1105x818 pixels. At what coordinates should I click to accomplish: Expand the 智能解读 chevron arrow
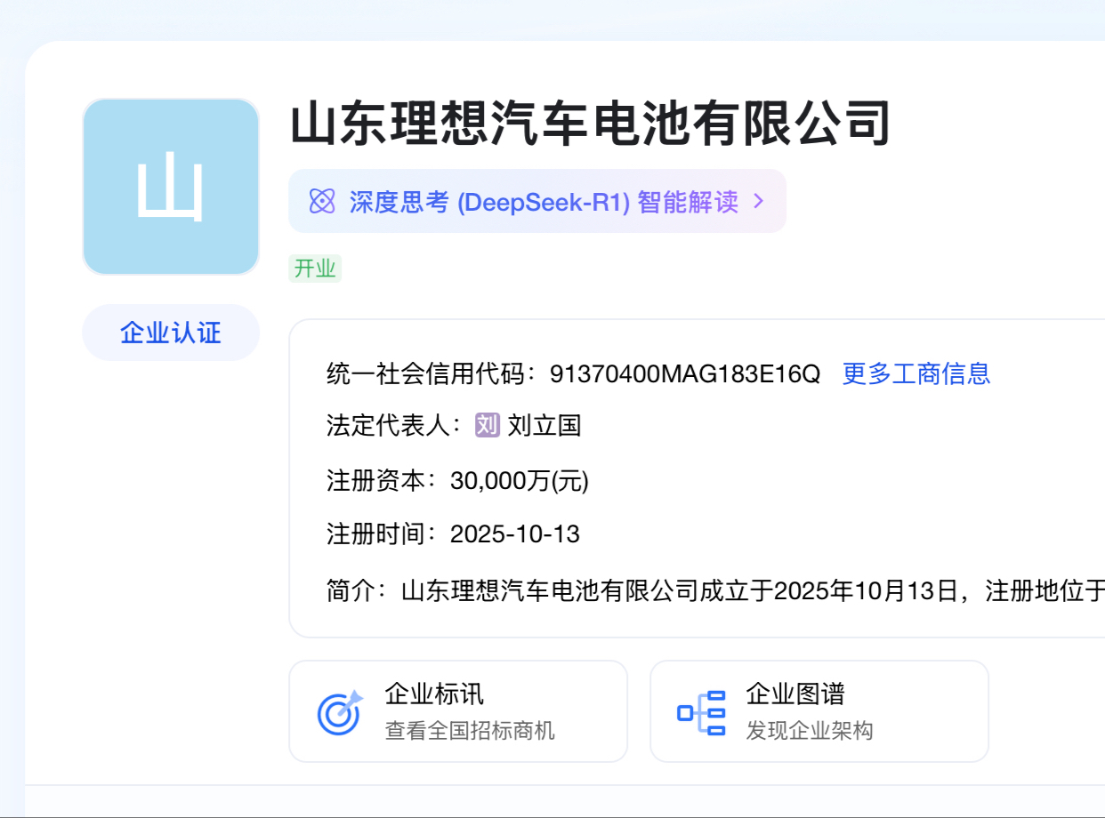click(x=759, y=202)
